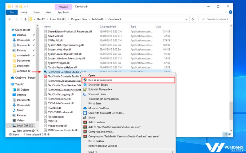Open Pictures under Quick access
The width and height of the screenshot is (246, 153).
click(22, 50)
